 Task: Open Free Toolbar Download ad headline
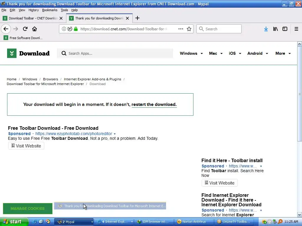coord(53,128)
